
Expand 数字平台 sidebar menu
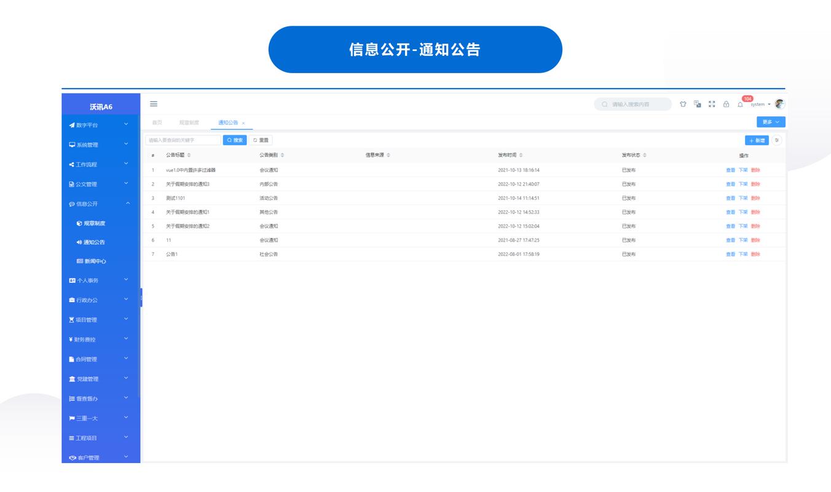(101, 125)
